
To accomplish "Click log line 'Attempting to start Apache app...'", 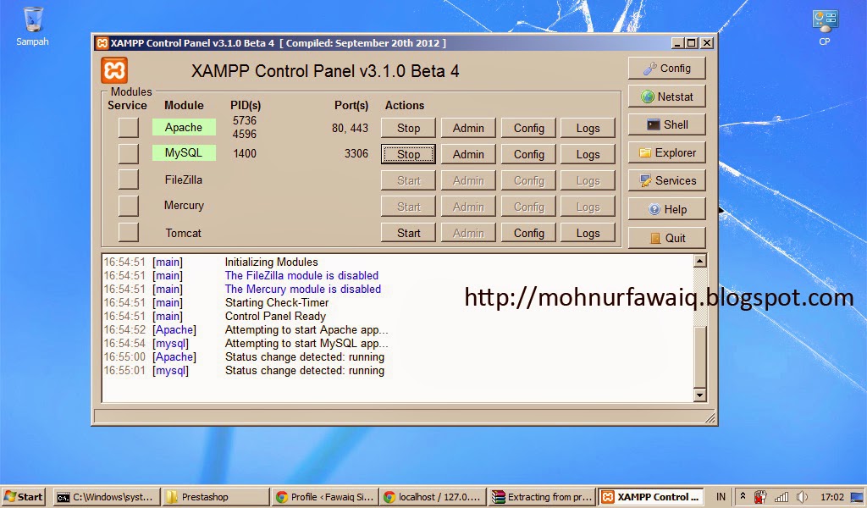I will click(x=306, y=329).
